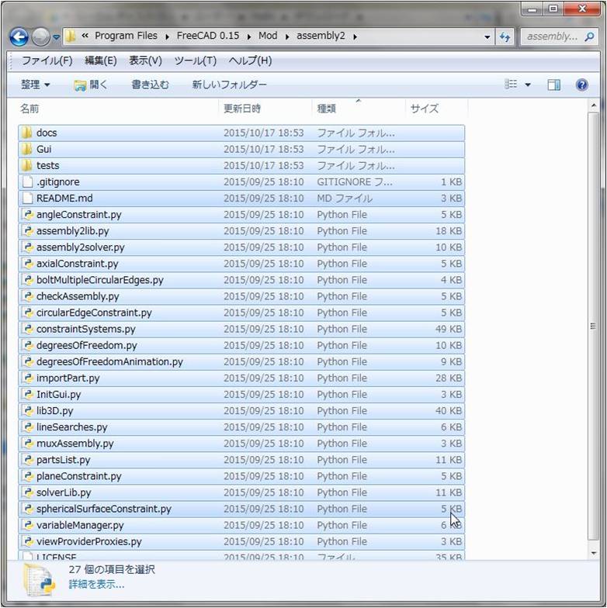Viewport: 607px width, 608px height.
Task: Select Mod in the address path
Action: (268, 36)
